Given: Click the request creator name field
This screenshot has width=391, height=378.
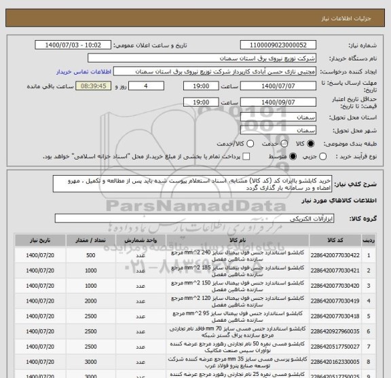Looking at the screenshot, I should pyautogui.click(x=215, y=71).
